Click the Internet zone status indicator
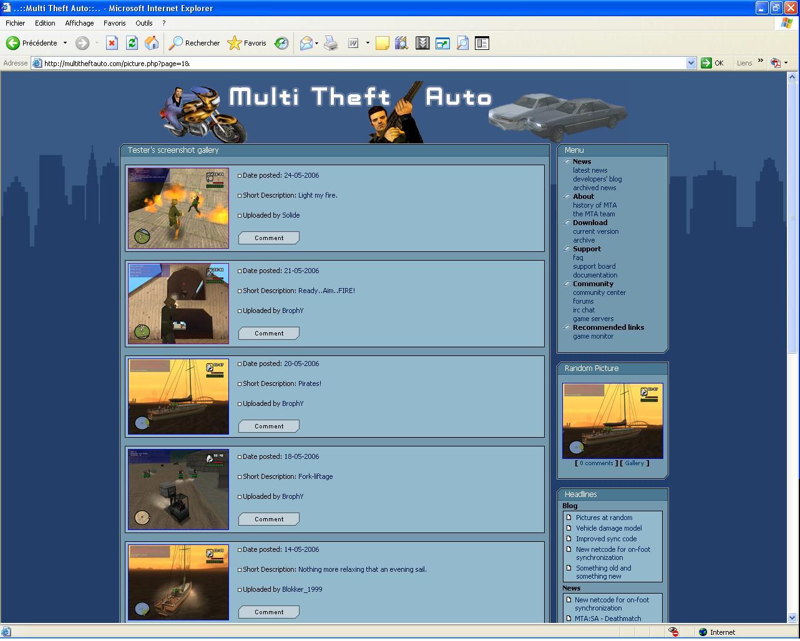800x641 pixels. pyautogui.click(x=717, y=632)
